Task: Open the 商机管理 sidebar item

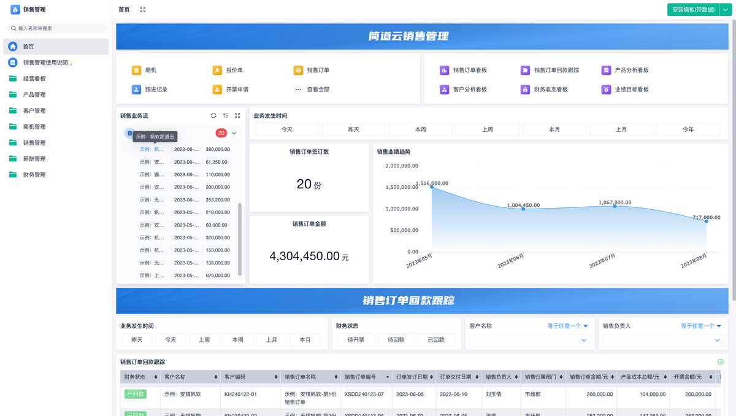Action: click(x=56, y=126)
